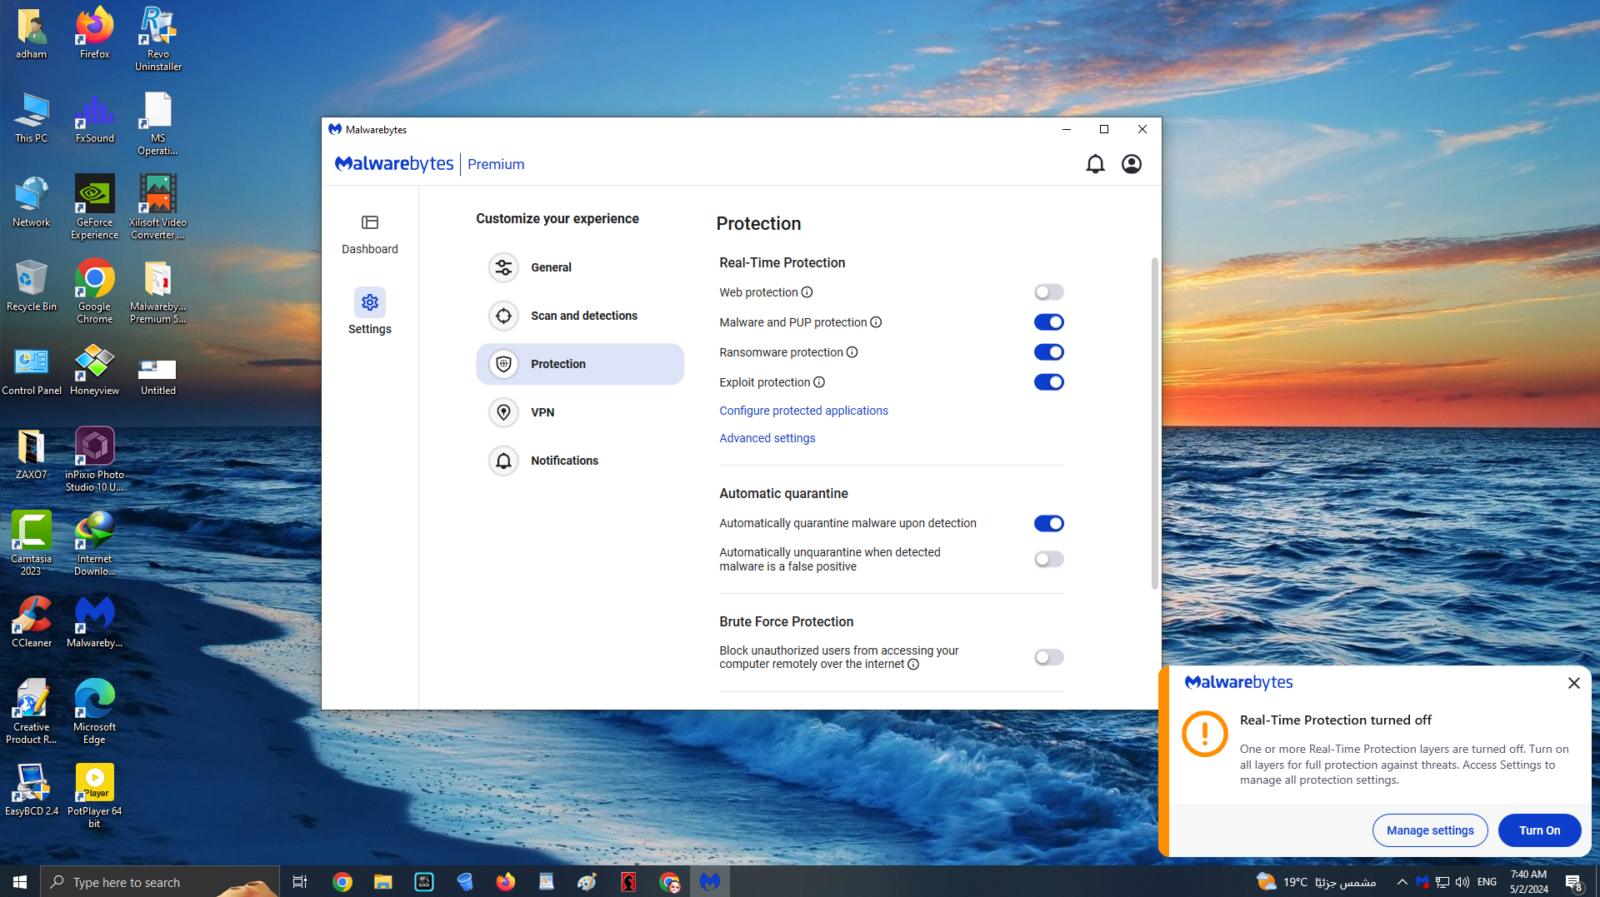
Task: Open File Explorer from the taskbar
Action: click(382, 882)
